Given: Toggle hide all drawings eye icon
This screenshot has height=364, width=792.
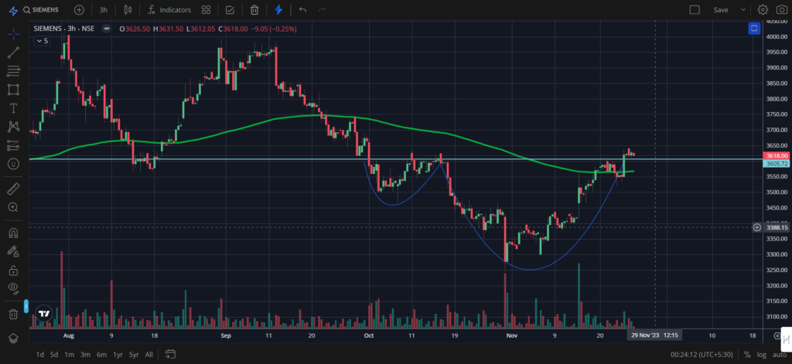Looking at the screenshot, I should coord(14,287).
